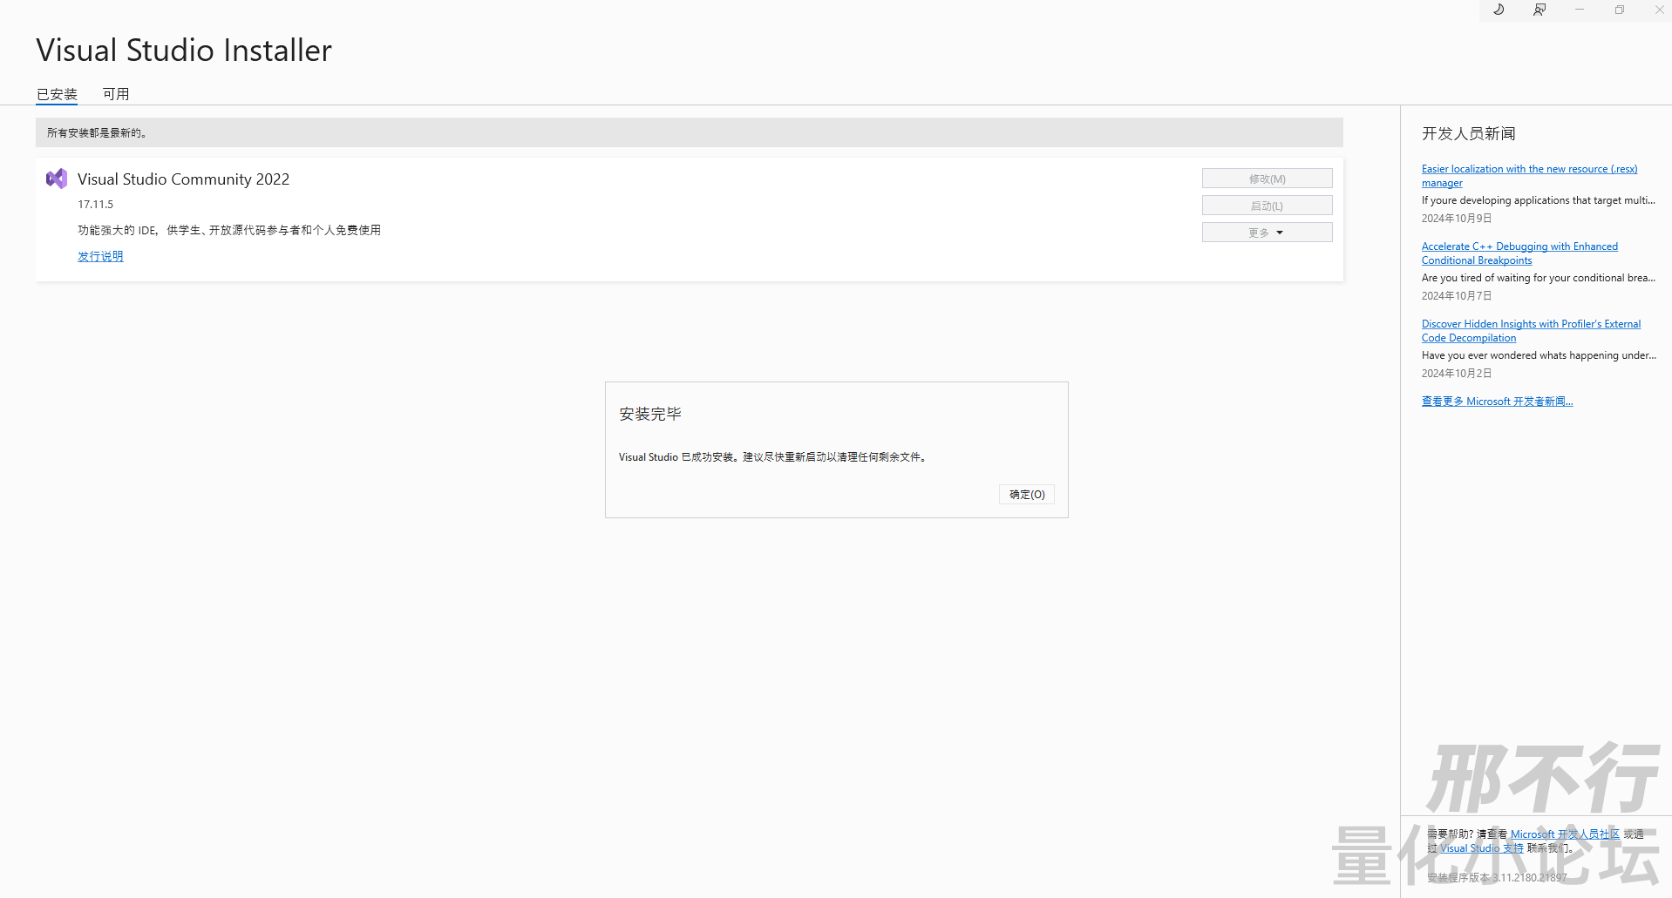
Task: Click 查看更多 Microsoft 开发者新闻 link
Action: [x=1497, y=402]
